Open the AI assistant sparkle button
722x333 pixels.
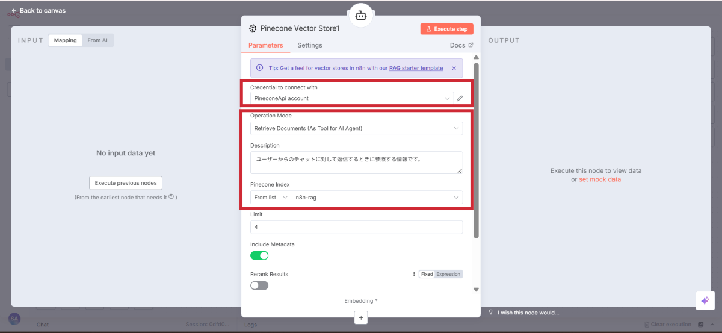tap(705, 300)
